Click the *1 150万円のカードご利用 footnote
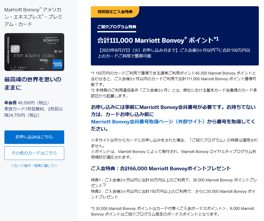This screenshot has height=221, width=264. [x=173, y=79]
